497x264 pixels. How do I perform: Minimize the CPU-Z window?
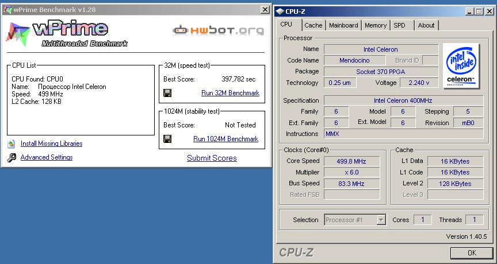pos(470,11)
